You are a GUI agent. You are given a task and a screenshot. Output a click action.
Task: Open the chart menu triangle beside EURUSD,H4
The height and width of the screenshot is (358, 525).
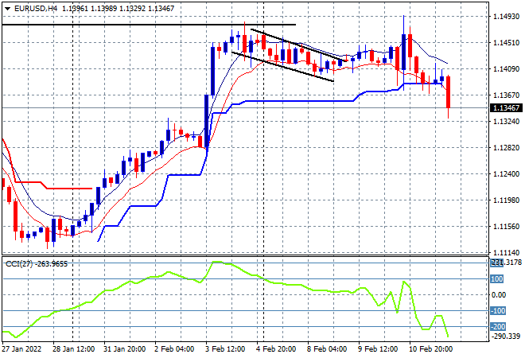[7, 9]
